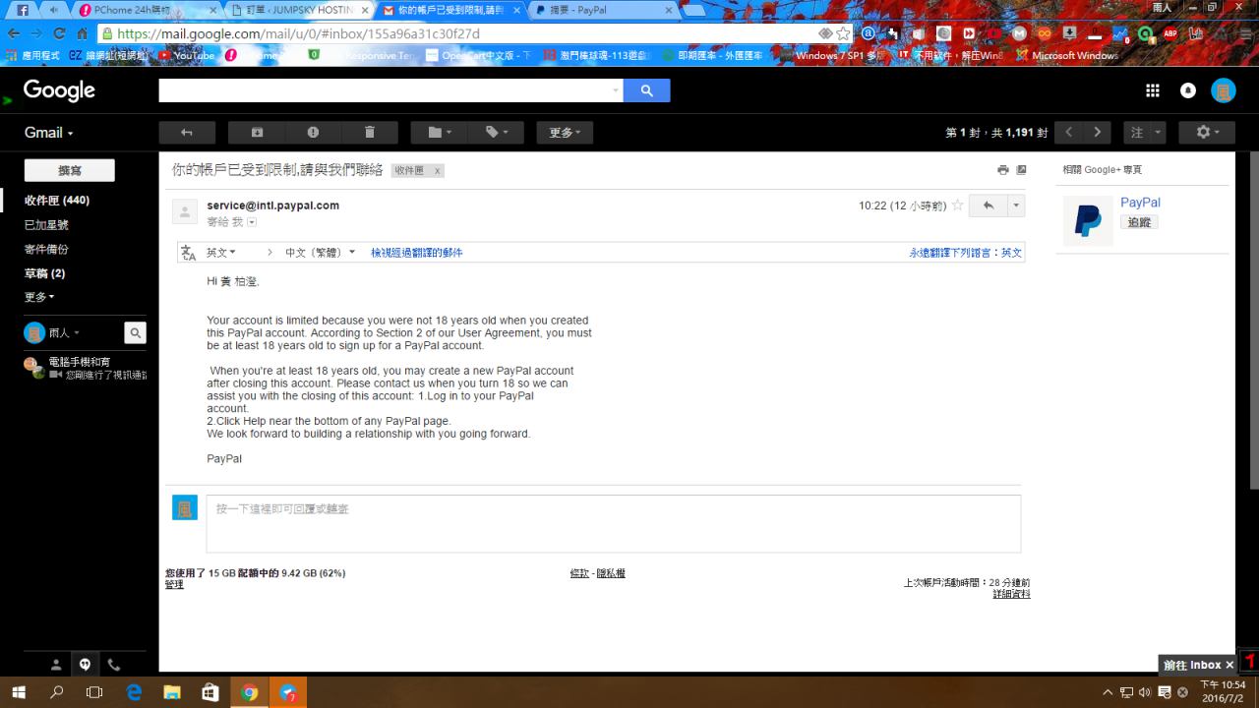Go back to inbox with the back arrow
The width and height of the screenshot is (1259, 708).
[x=186, y=133]
